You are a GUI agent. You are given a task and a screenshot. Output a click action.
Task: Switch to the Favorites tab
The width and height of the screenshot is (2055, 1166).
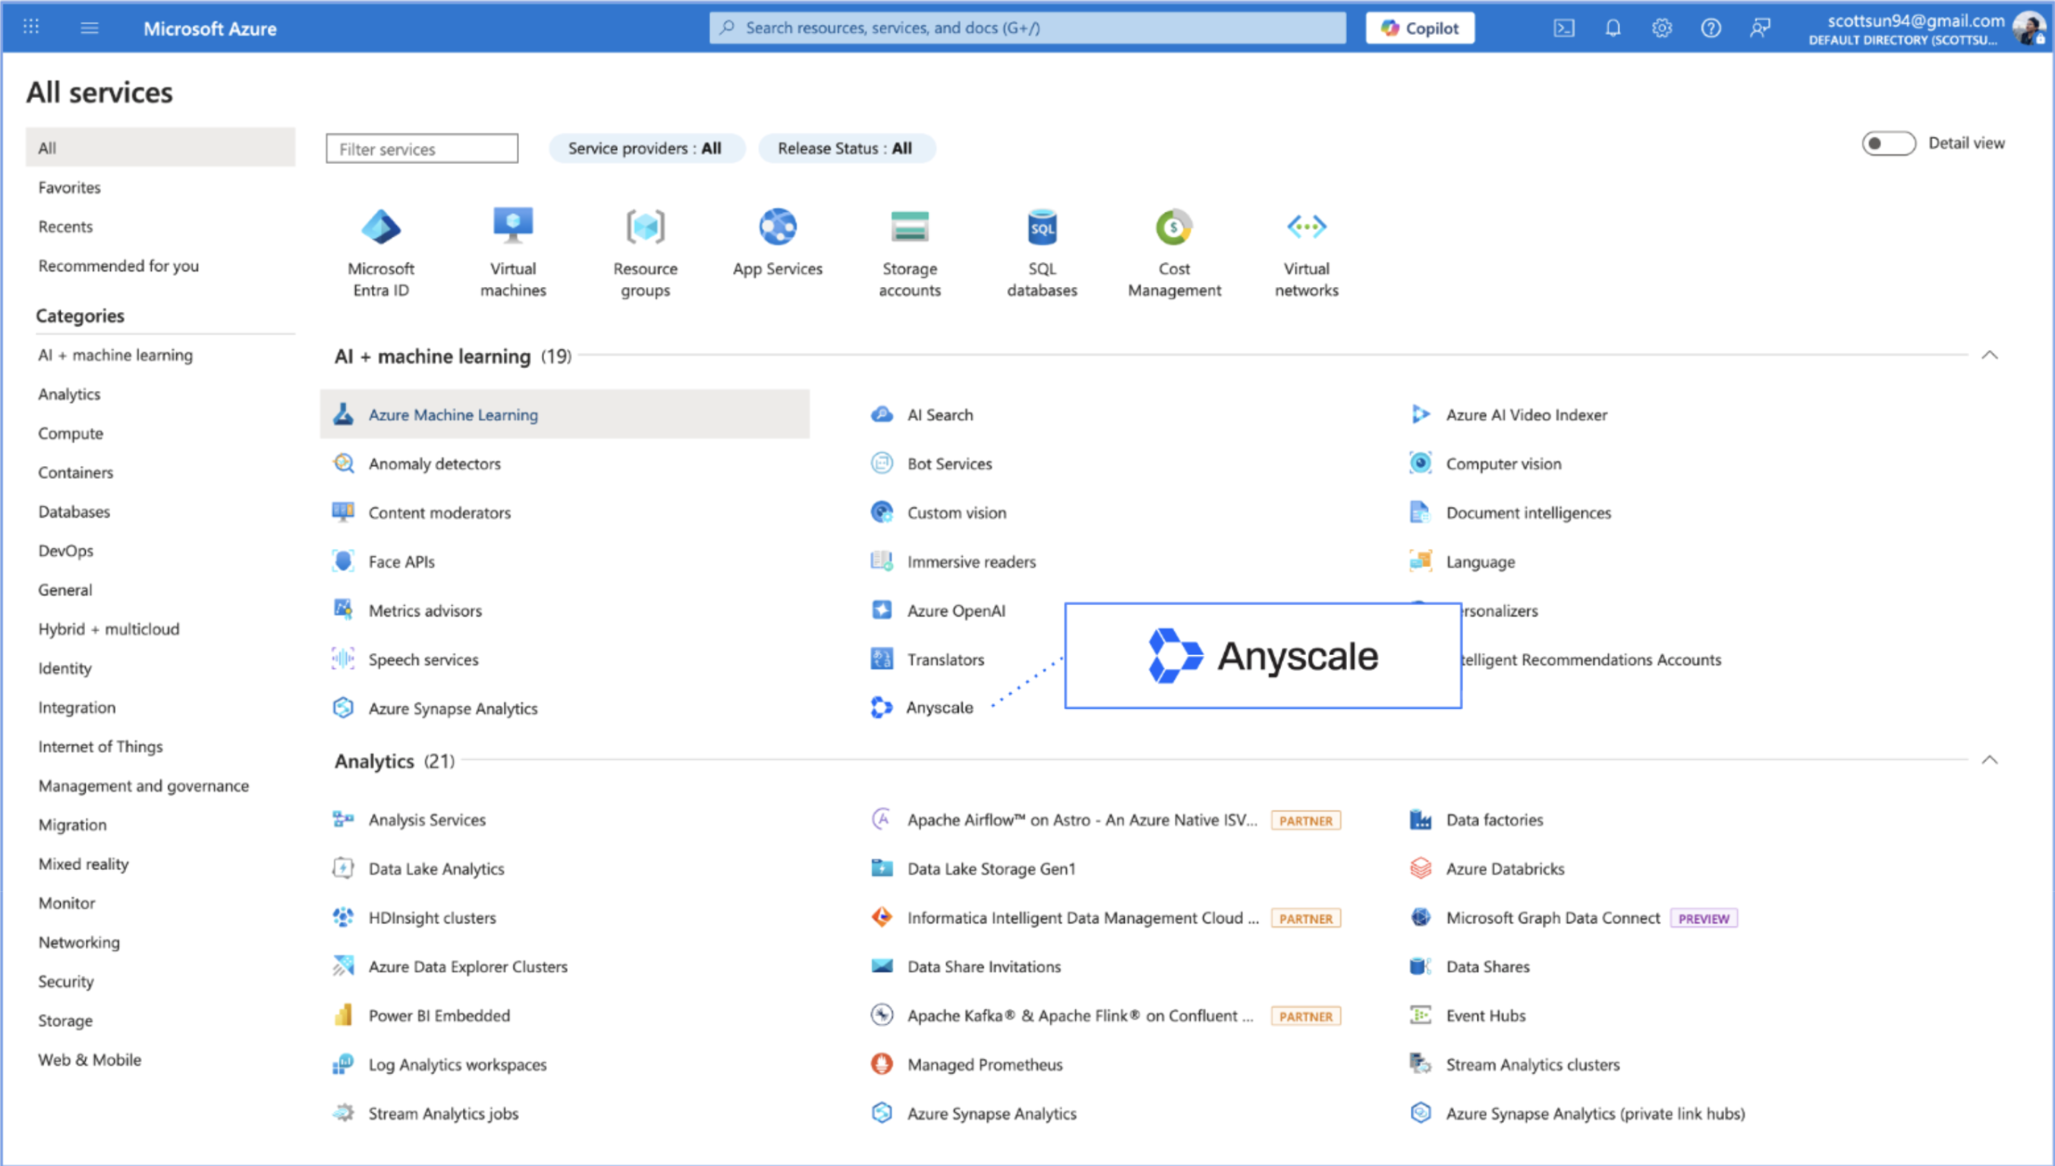click(x=69, y=187)
